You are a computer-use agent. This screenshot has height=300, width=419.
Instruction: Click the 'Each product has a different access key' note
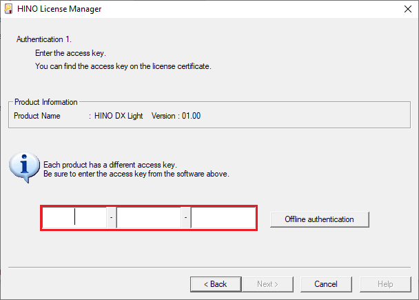110,165
